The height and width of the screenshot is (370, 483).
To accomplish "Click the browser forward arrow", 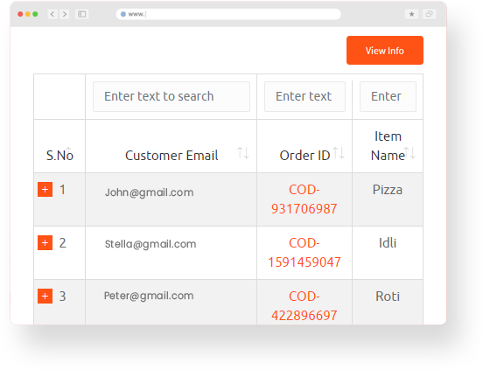I will click(x=65, y=14).
